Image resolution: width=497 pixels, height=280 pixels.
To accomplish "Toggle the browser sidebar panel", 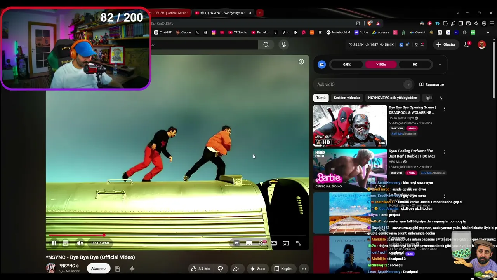I will coord(461,23).
